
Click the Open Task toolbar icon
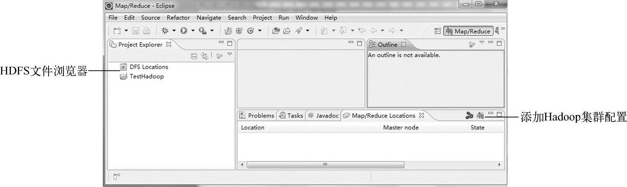287,31
